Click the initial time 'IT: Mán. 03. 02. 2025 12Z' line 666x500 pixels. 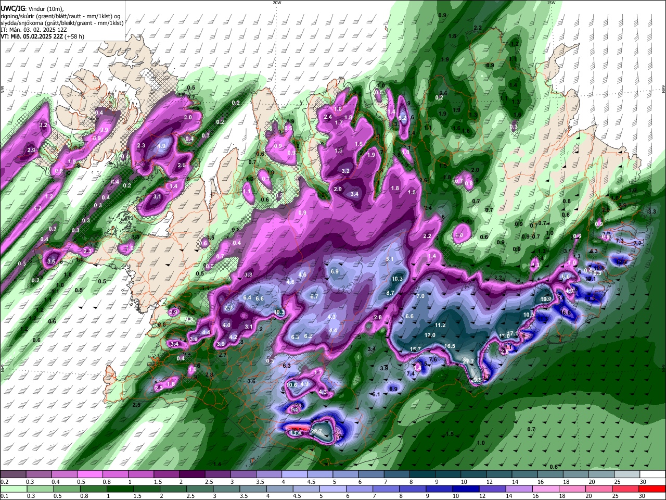[34, 30]
